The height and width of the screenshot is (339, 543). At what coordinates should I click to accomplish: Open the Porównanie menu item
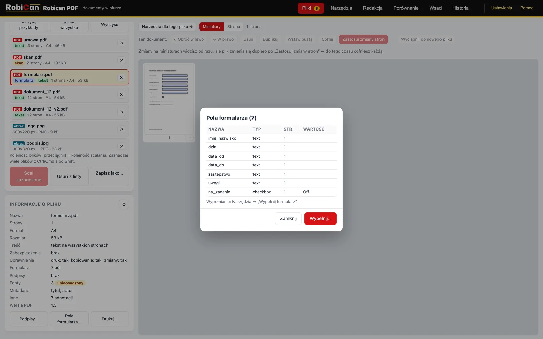point(406,8)
